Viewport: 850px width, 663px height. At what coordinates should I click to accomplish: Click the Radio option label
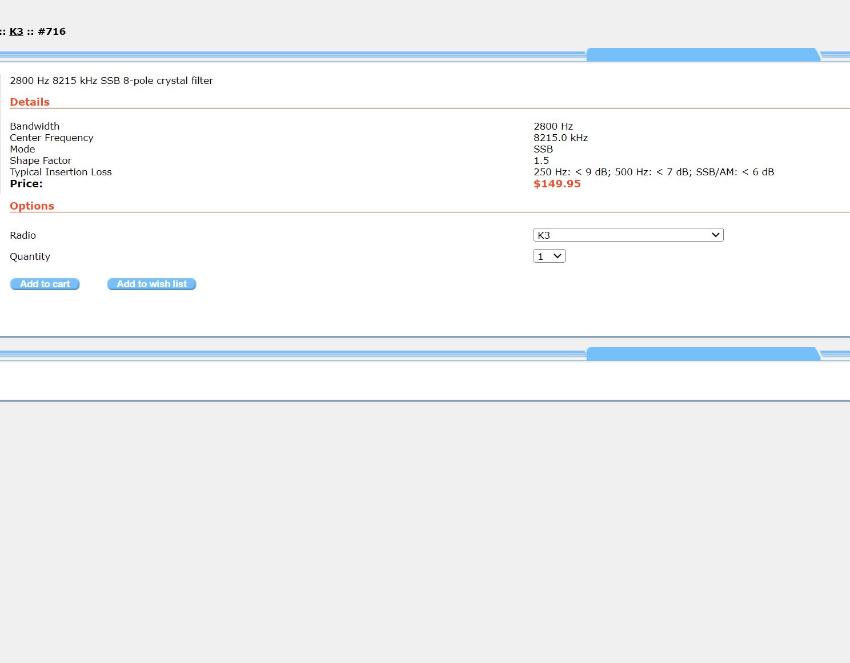click(x=23, y=235)
